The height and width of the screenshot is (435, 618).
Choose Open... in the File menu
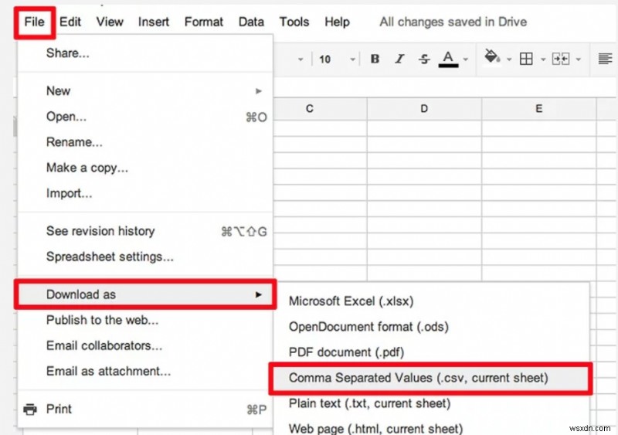coord(145,117)
